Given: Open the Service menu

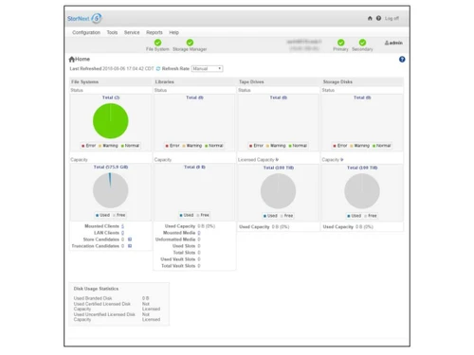Looking at the screenshot, I should coord(132,32).
